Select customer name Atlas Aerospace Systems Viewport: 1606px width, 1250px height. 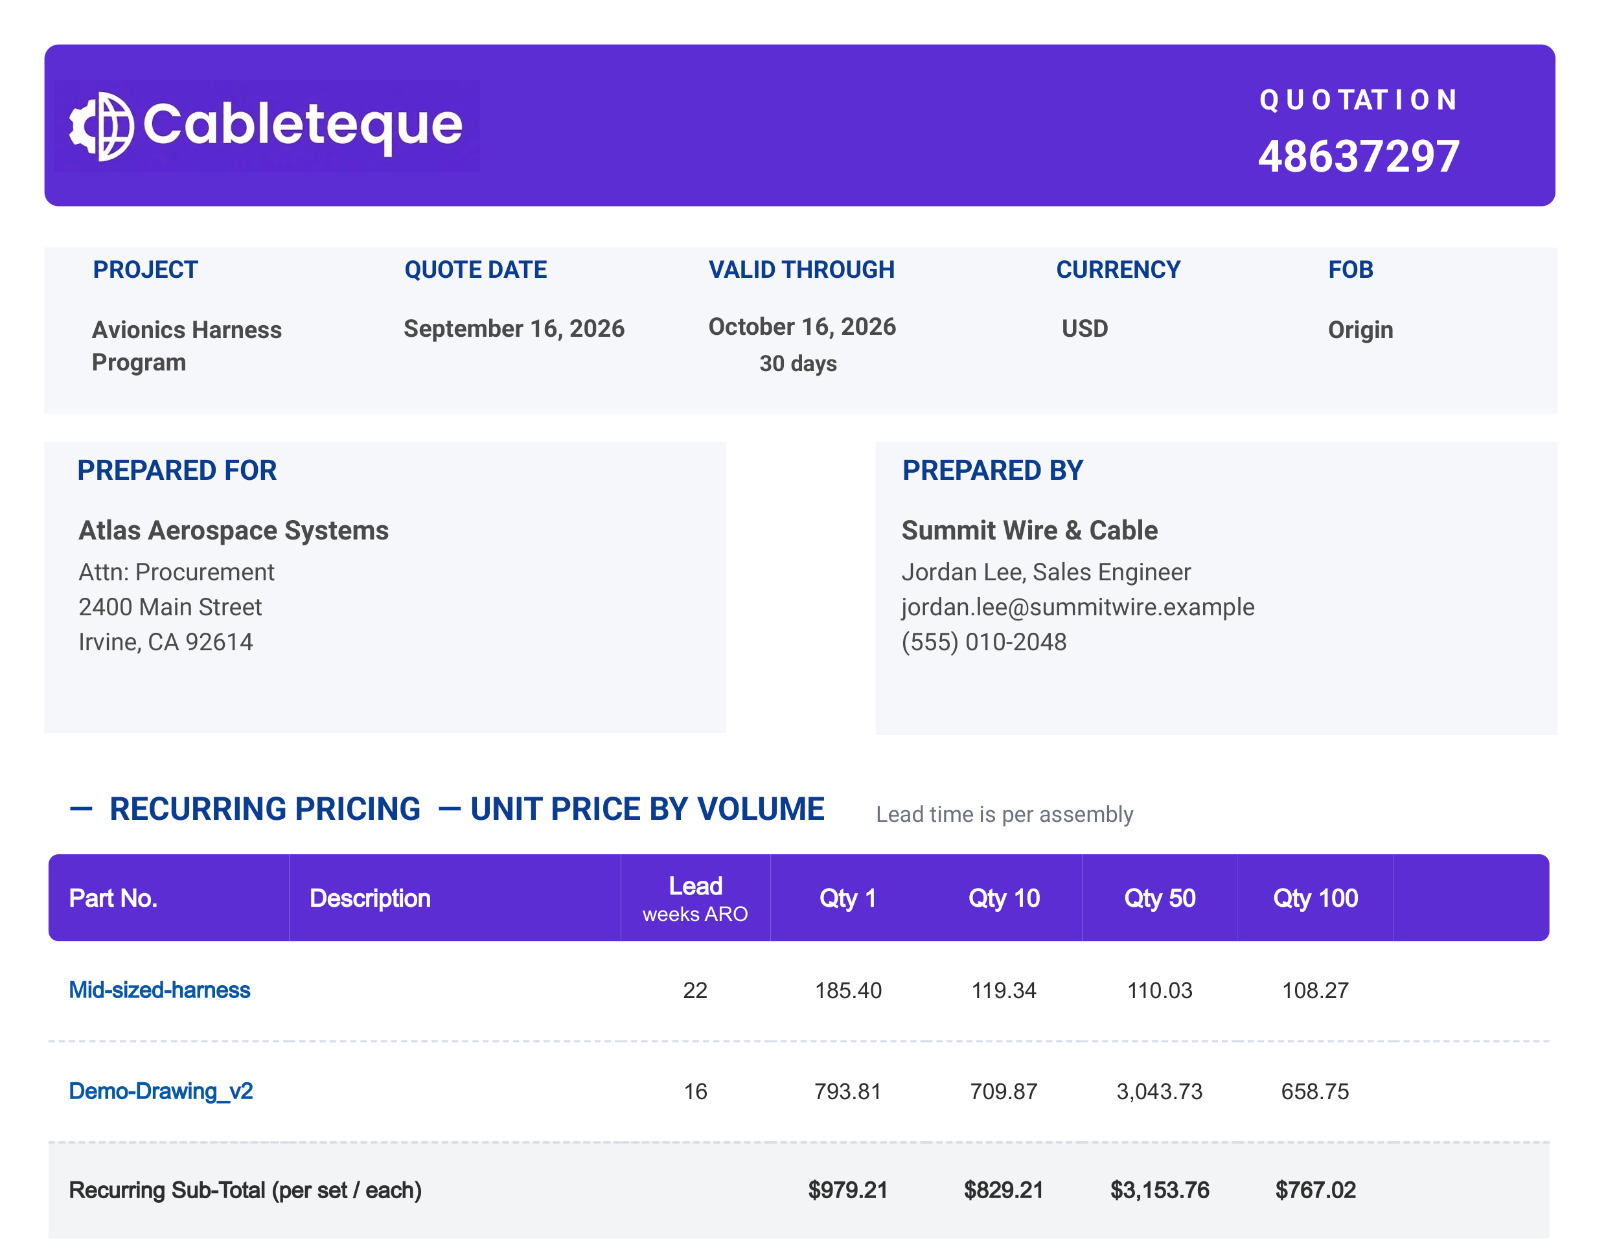(x=234, y=530)
